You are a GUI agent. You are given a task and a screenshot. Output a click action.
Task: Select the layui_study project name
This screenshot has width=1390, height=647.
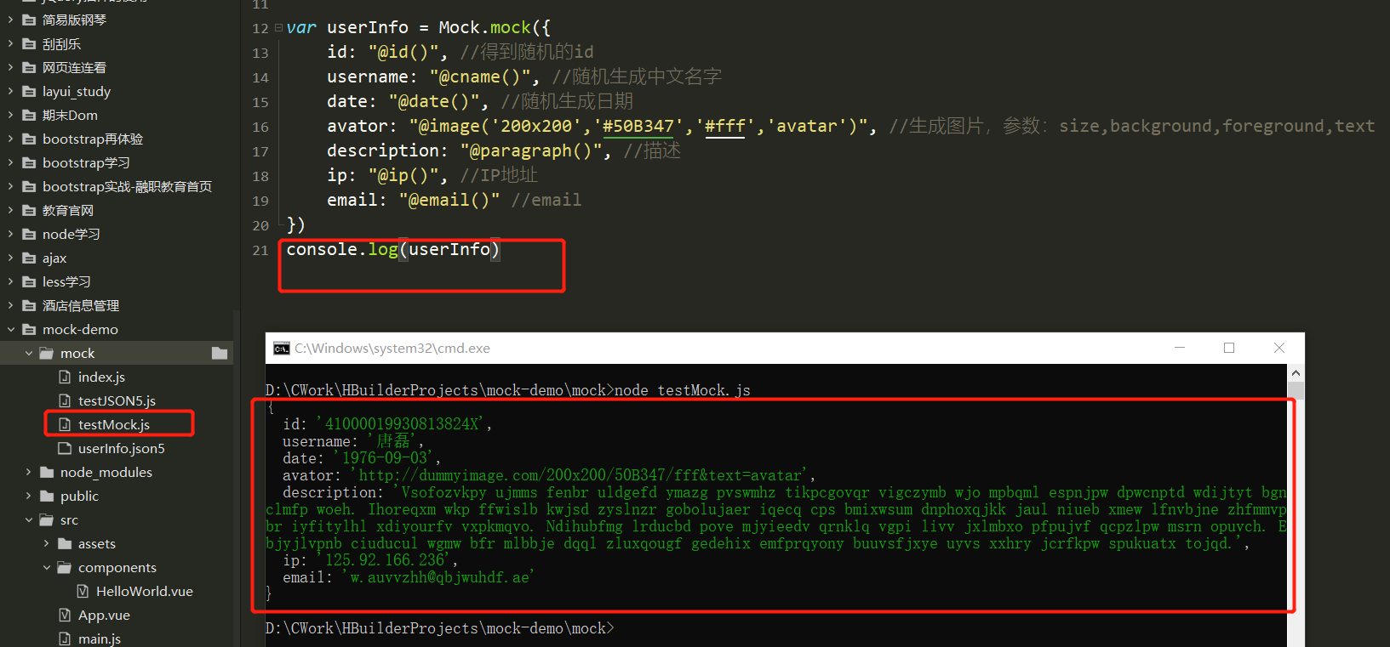pyautogui.click(x=77, y=91)
